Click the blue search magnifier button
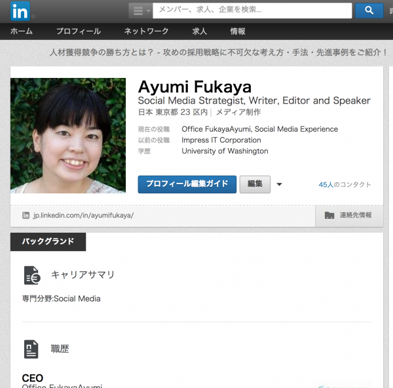This screenshot has height=388, width=393. click(x=369, y=10)
